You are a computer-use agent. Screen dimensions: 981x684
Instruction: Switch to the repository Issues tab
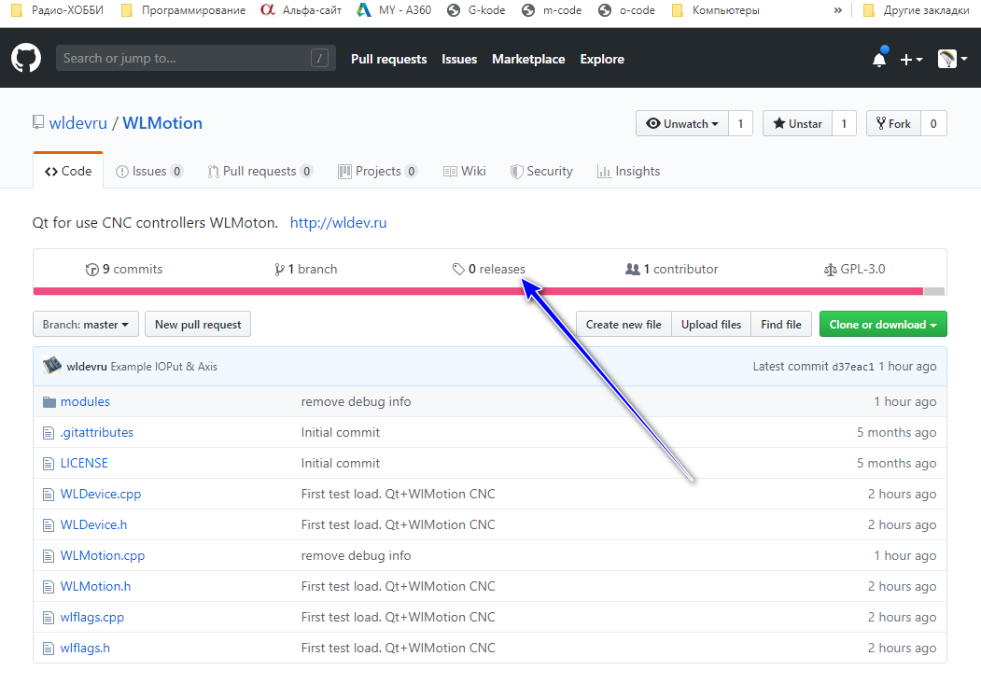point(149,171)
